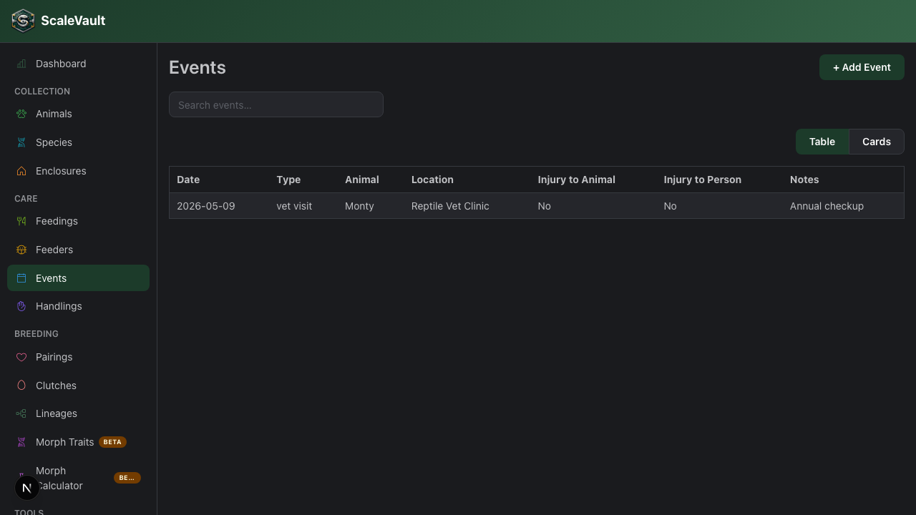916x515 pixels.
Task: Select the Animals paw icon
Action: tap(21, 114)
